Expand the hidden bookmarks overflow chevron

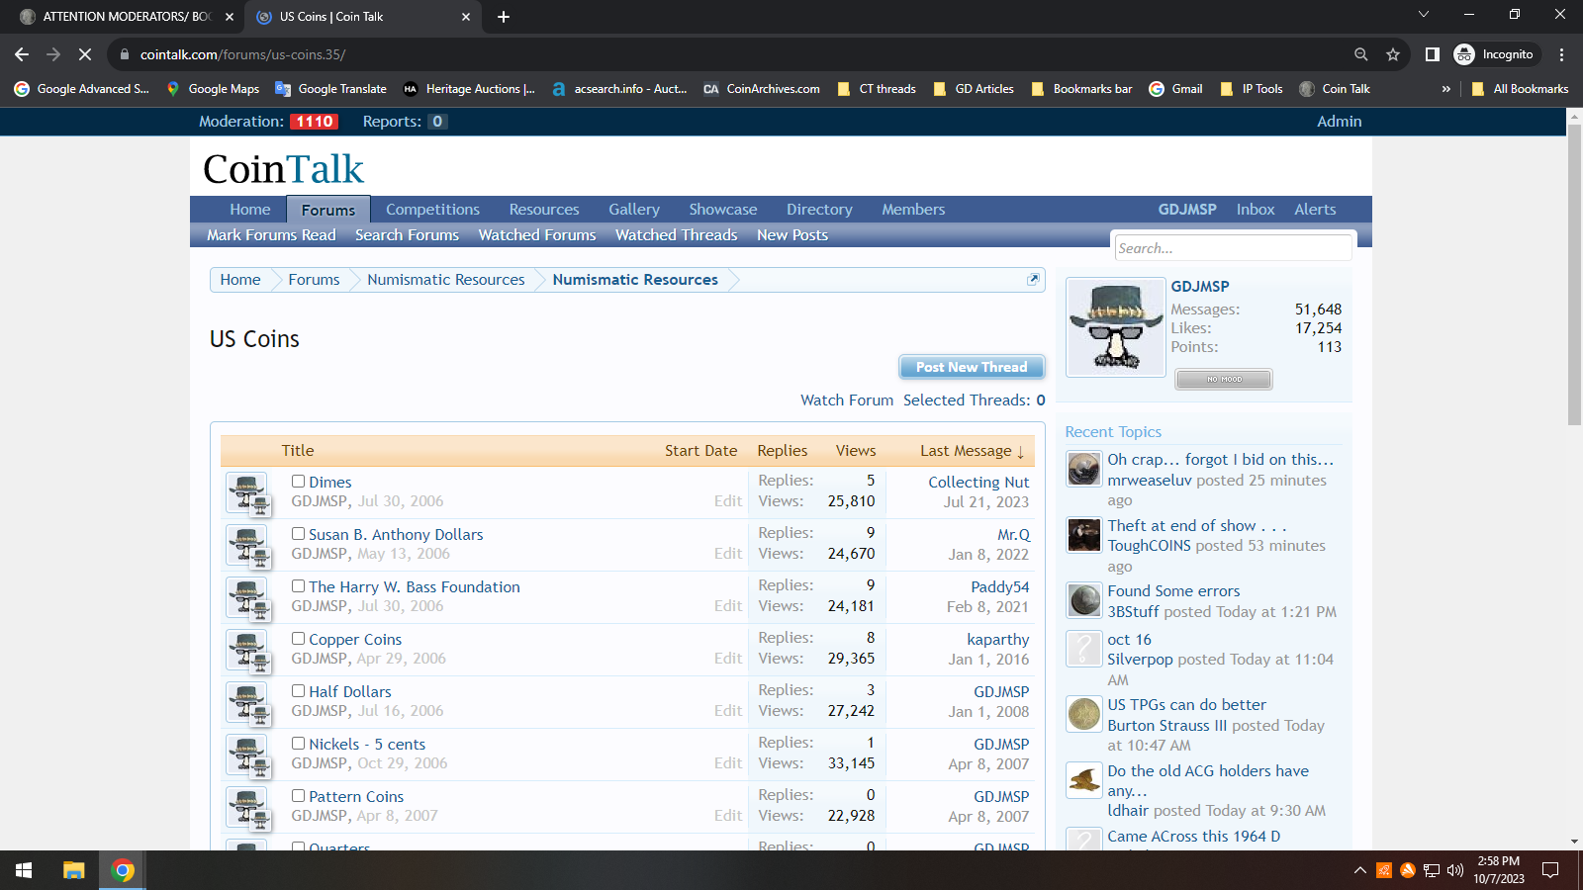coord(1445,89)
